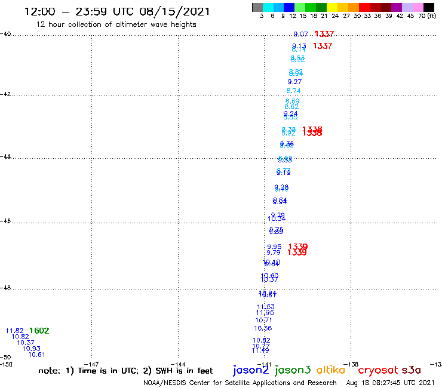
Task: Click 'NOAA/NESDIS Center for Satellite Applications and Research'
Action: click(240, 383)
